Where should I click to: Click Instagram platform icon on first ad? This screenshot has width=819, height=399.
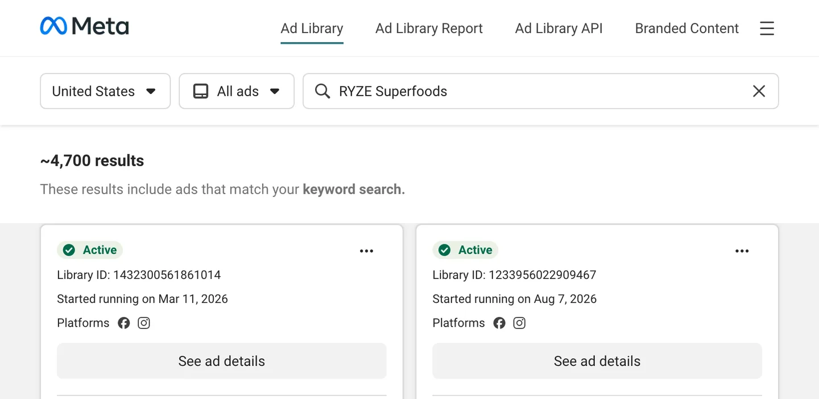click(144, 323)
